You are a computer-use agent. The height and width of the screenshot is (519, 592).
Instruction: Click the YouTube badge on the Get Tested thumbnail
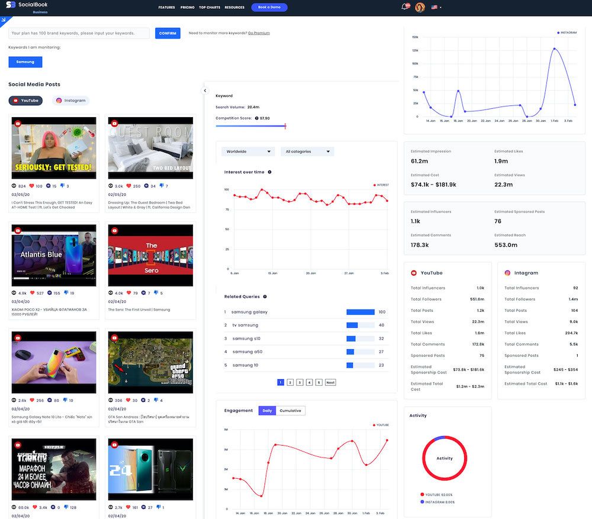(18, 124)
